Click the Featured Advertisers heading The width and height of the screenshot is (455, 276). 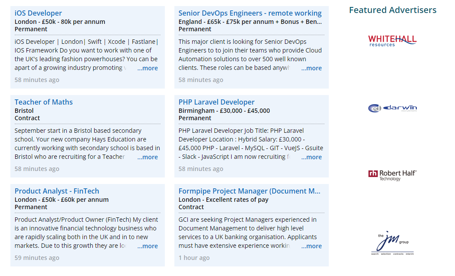click(393, 10)
